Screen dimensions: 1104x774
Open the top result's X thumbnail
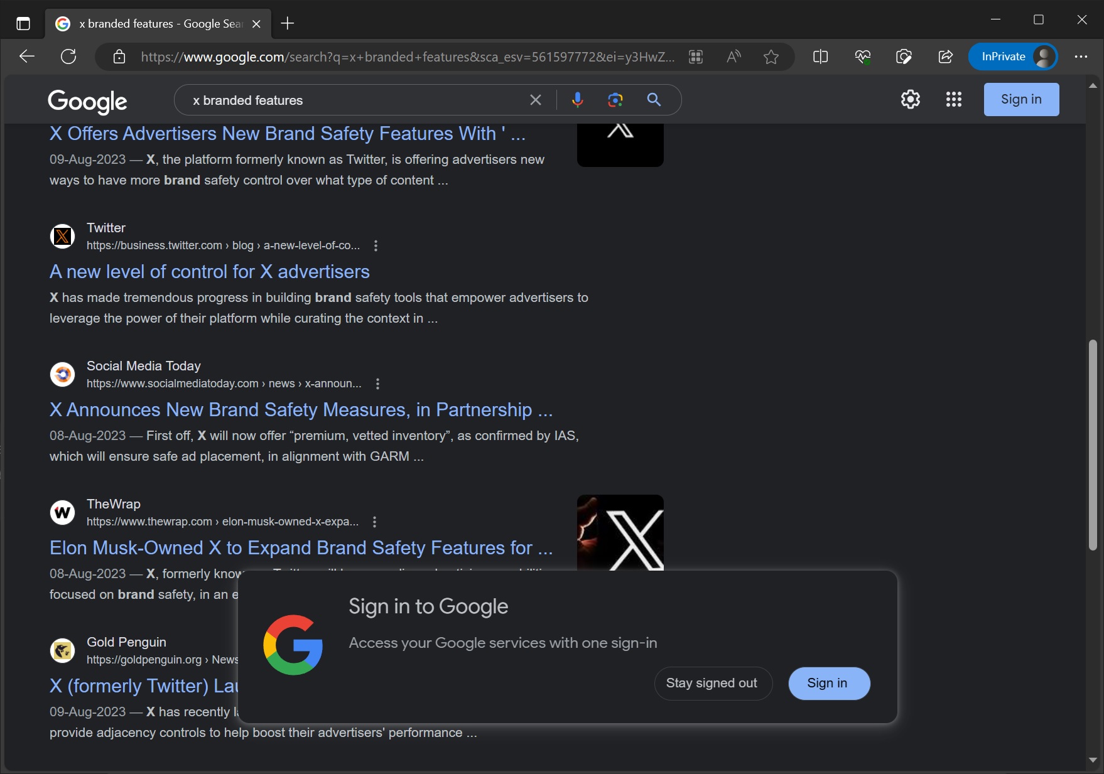[620, 145]
